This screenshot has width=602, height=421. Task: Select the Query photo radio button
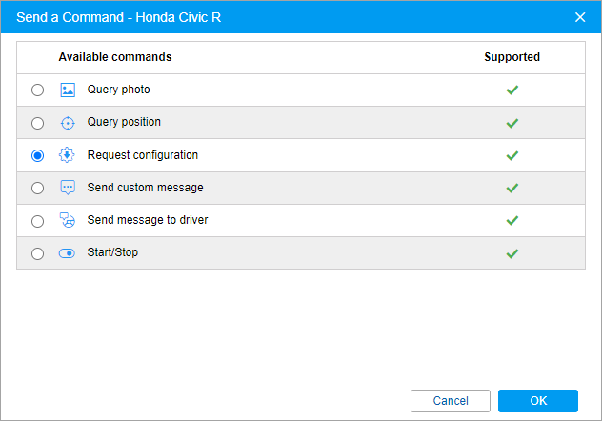(x=37, y=90)
